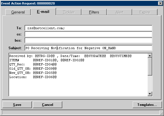Click the scrollbar track below the thumb

(150, 83)
